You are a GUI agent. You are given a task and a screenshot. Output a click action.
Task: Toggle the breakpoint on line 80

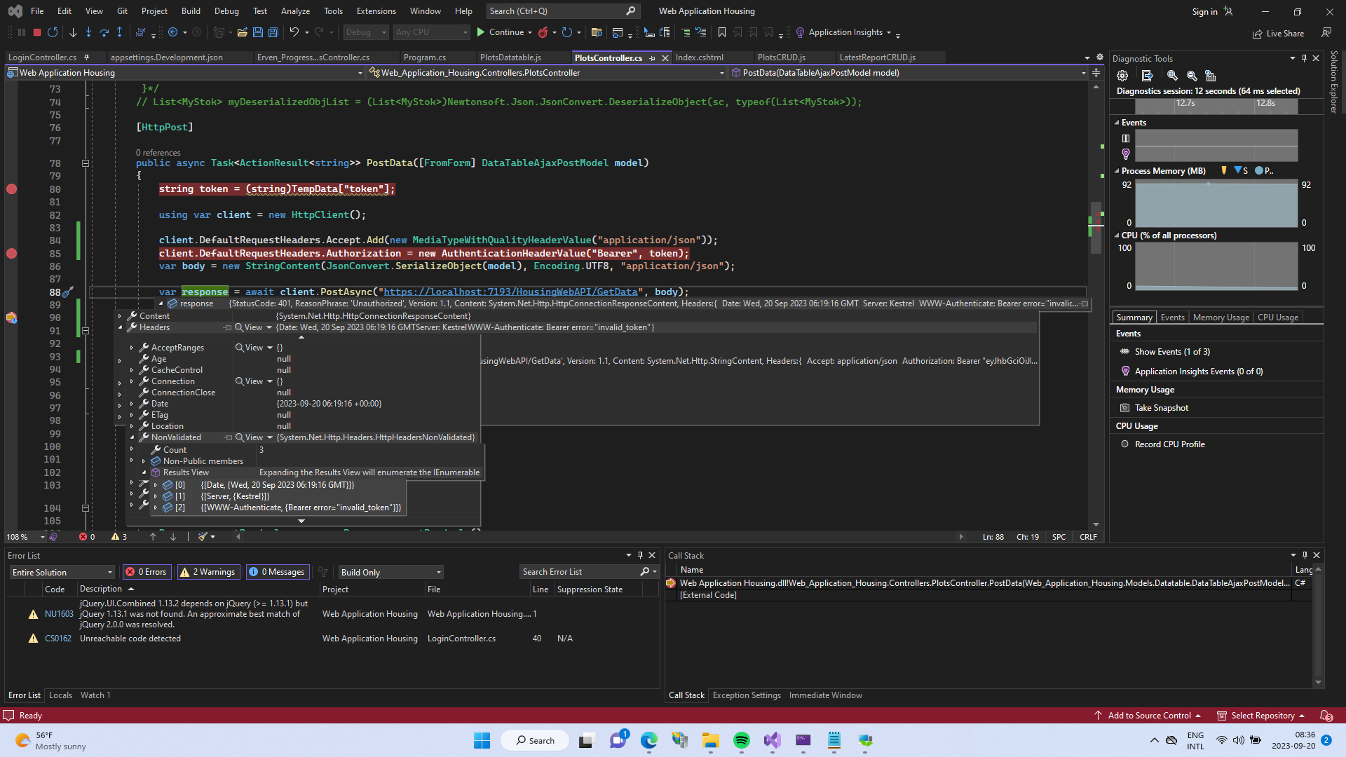coord(11,189)
